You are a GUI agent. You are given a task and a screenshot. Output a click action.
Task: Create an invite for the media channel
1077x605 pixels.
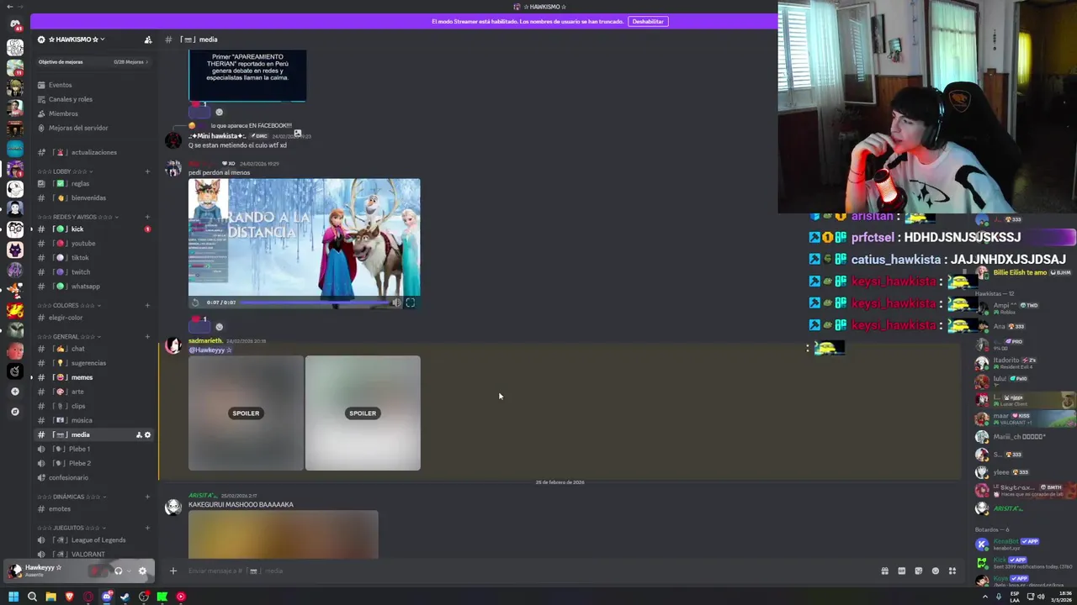pyautogui.click(x=139, y=434)
